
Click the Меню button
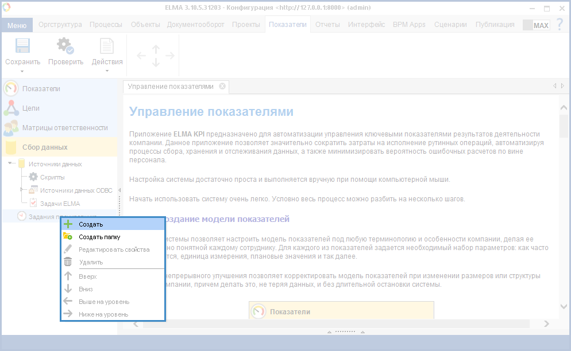click(17, 25)
